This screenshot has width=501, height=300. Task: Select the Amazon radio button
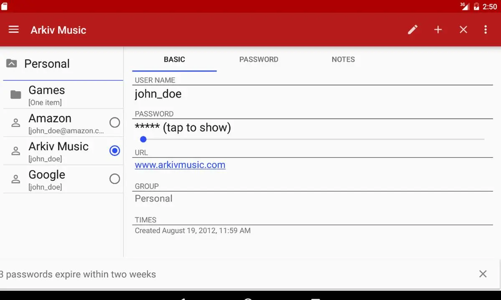(114, 122)
